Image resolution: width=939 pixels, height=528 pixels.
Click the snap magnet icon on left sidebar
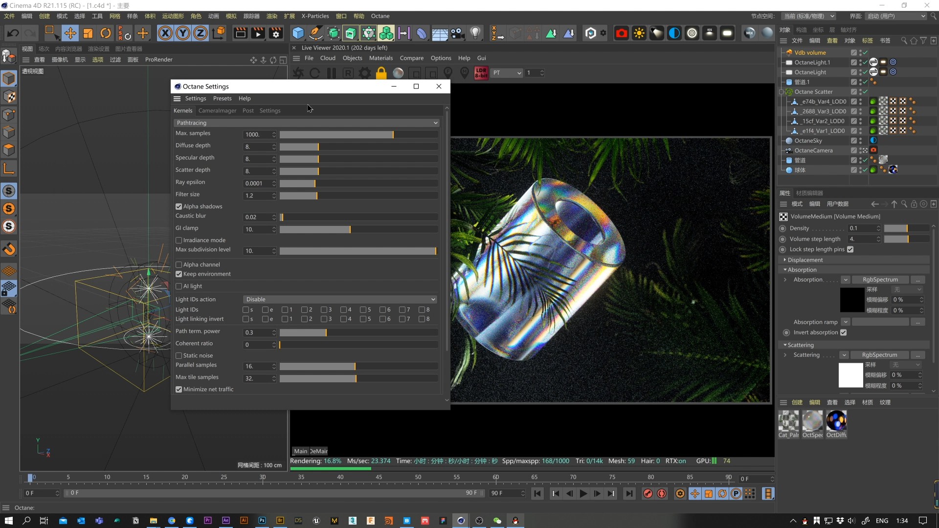pyautogui.click(x=9, y=249)
